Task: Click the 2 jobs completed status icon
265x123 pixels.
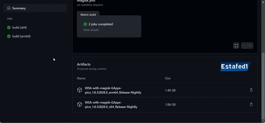Action: tap(85, 24)
